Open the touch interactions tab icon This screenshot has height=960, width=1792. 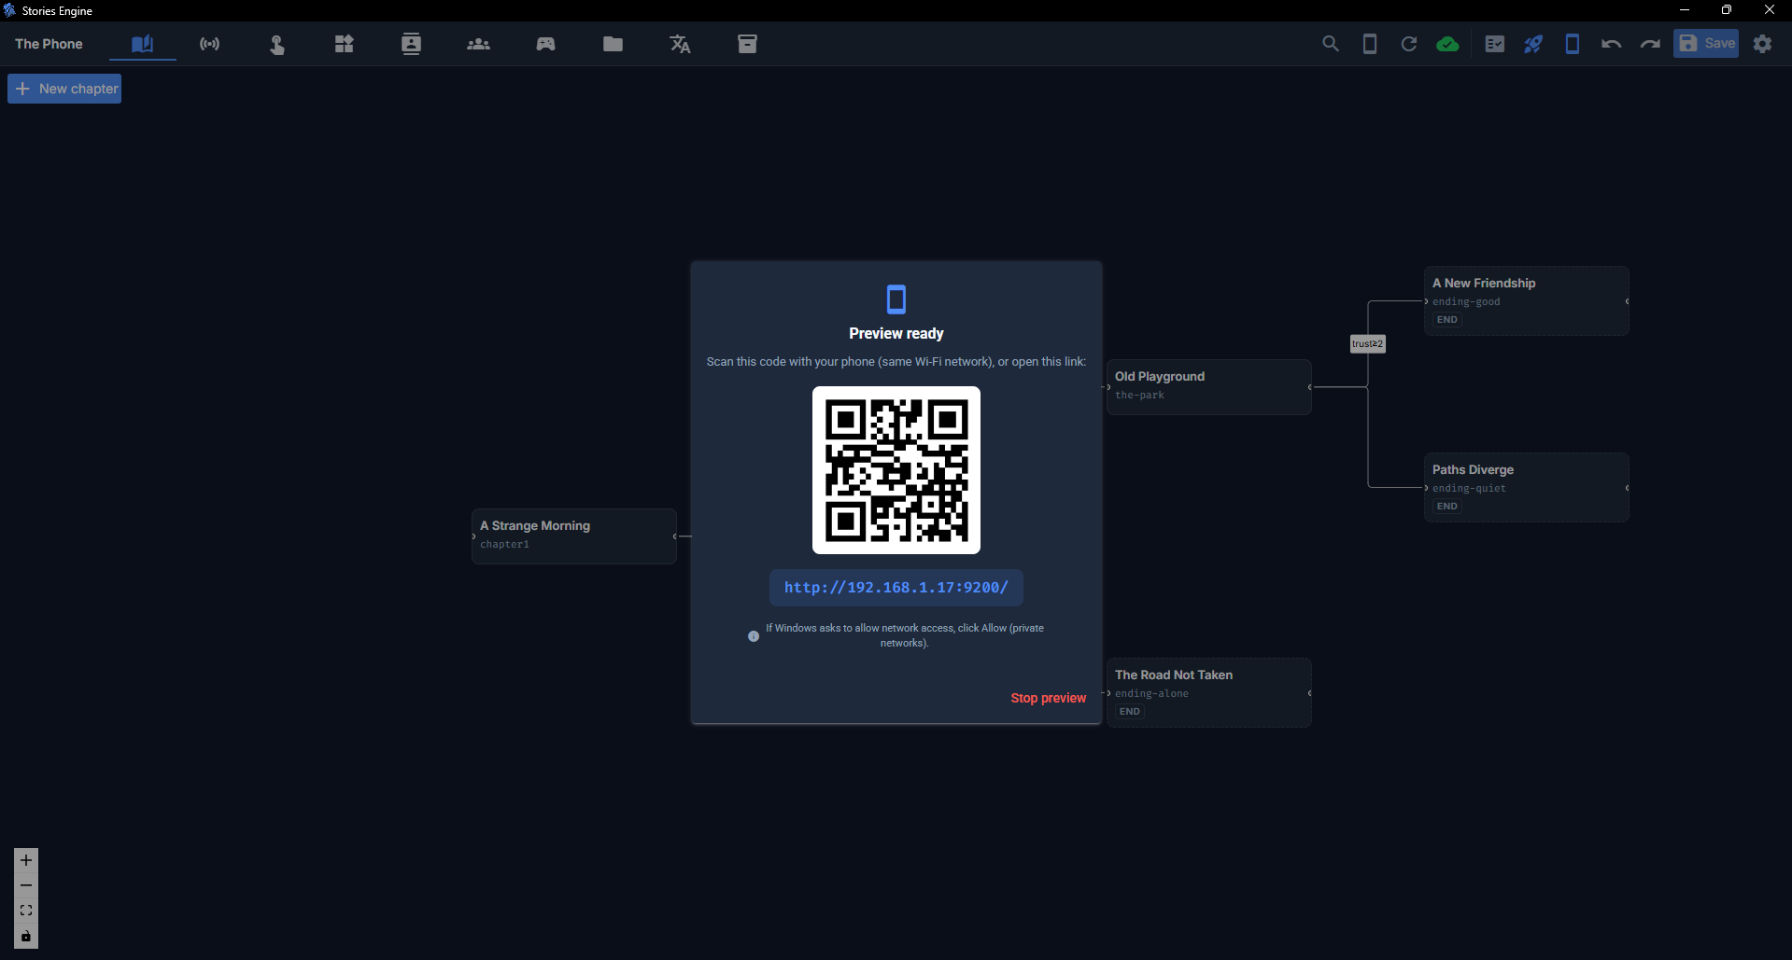click(277, 44)
